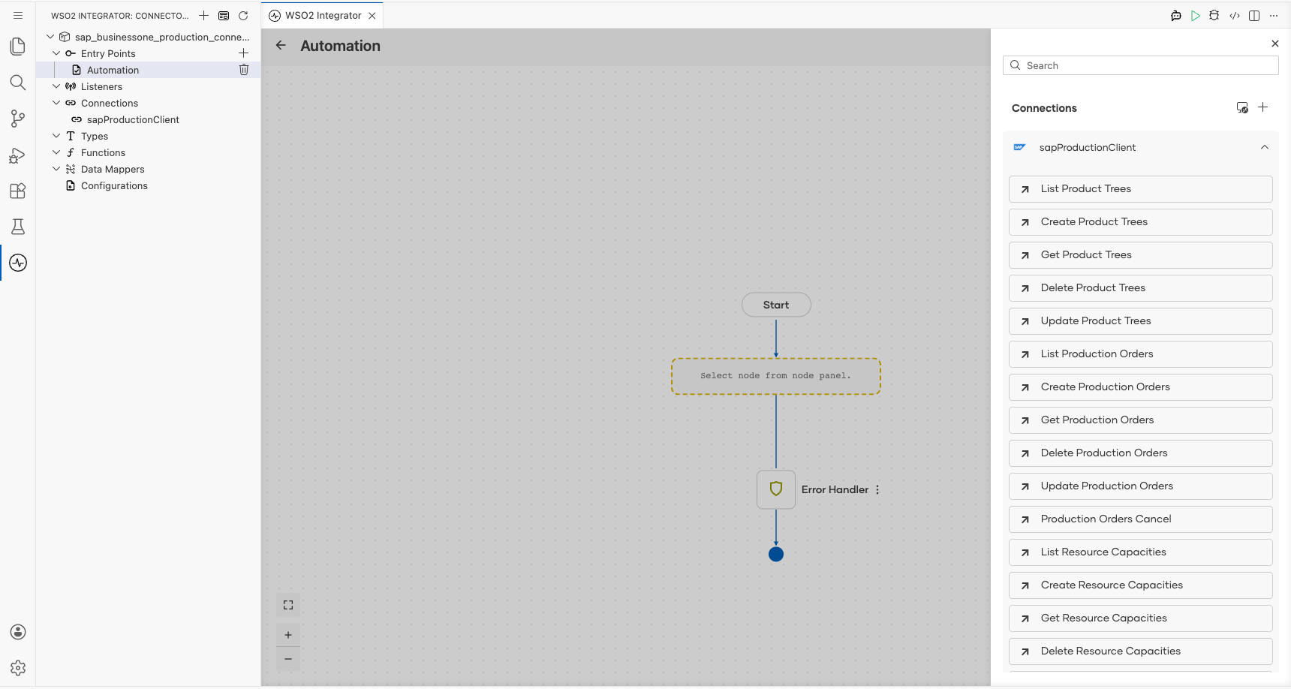Image resolution: width=1291 pixels, height=689 pixels.
Task: Add a new connection with plus icon
Action: point(1263,107)
